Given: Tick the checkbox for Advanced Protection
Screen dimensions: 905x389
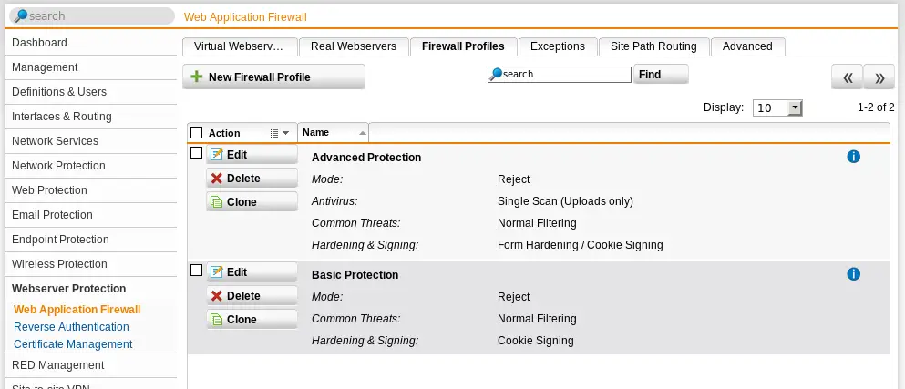Looking at the screenshot, I should coord(196,153).
